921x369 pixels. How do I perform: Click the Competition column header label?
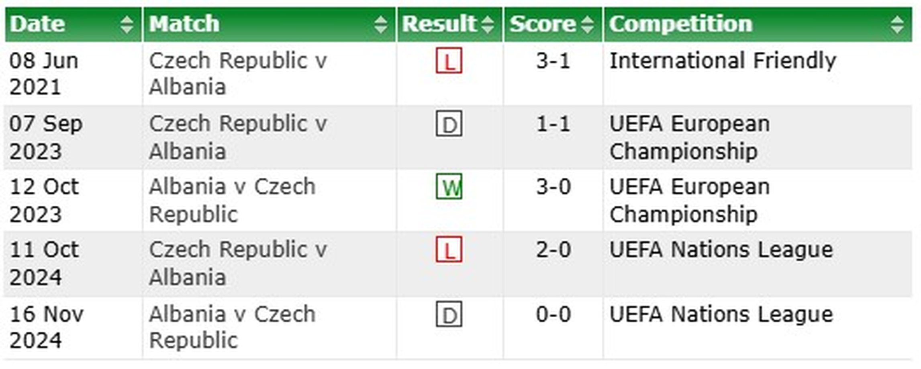(x=680, y=24)
